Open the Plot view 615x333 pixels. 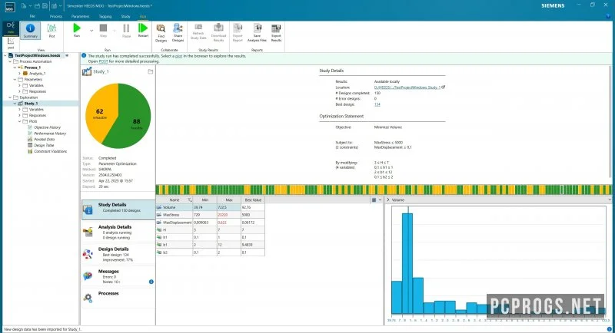(x=52, y=31)
